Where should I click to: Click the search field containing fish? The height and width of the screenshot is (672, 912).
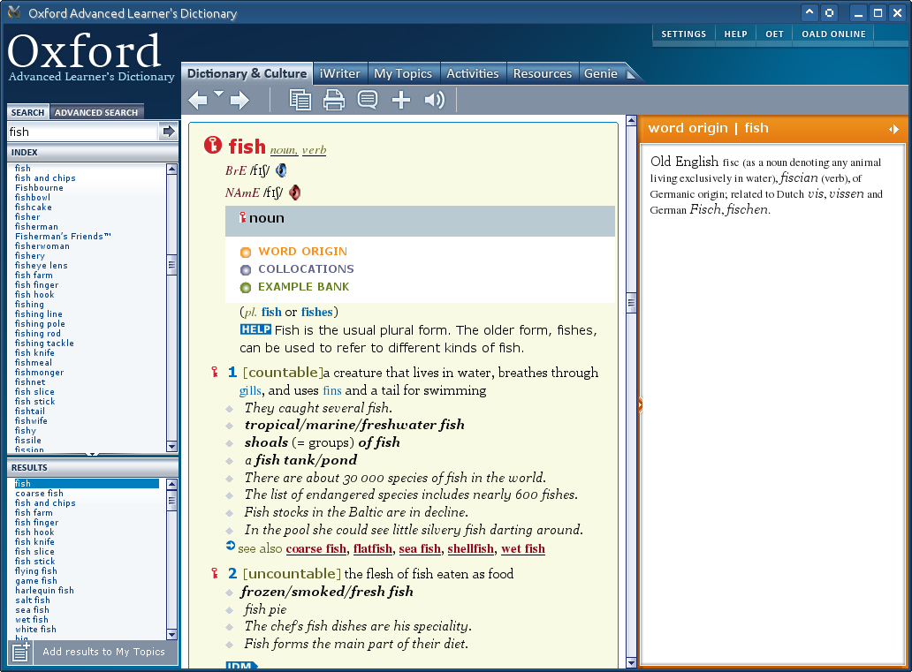pos(82,132)
